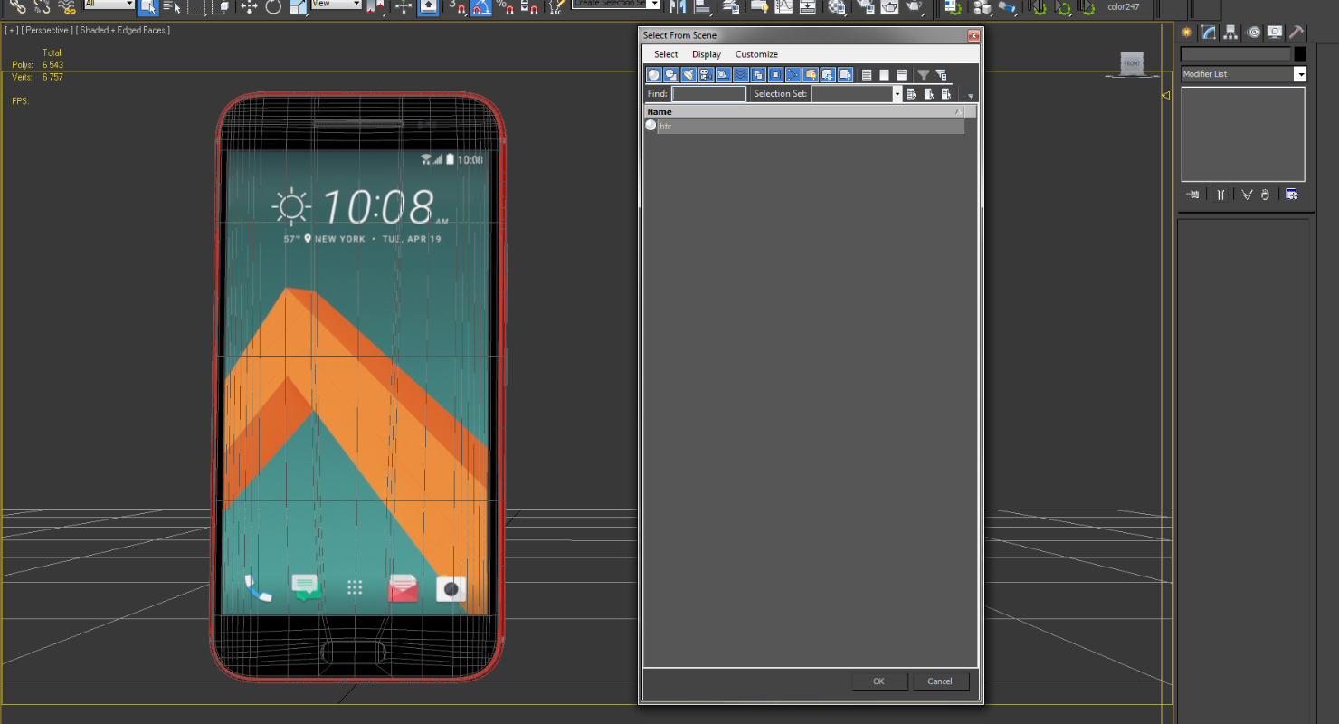Click the funnel filter icon
Image resolution: width=1339 pixels, height=724 pixels.
pos(924,75)
